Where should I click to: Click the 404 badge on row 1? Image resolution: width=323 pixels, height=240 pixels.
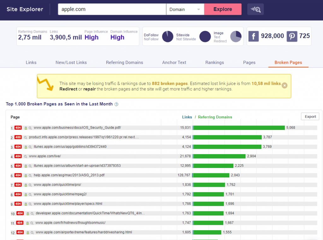pyautogui.click(x=18, y=128)
